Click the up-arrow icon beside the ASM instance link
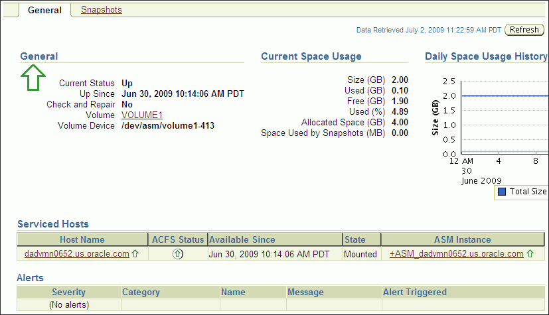Image resolution: width=549 pixels, height=315 pixels. tap(530, 254)
